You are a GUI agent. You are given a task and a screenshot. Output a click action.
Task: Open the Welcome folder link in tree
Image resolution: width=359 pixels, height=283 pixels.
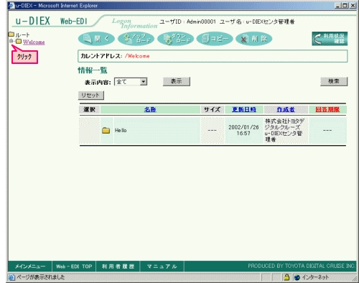point(34,42)
